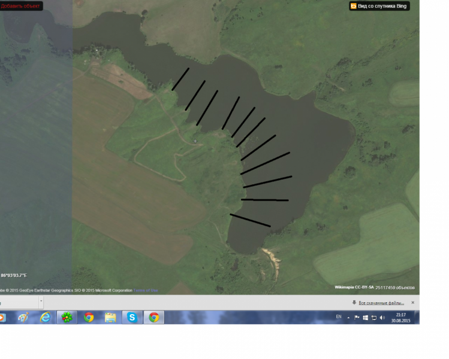This screenshot has width=449, height=359.
Task: Show hidden system tray icons
Action: click(x=349, y=317)
